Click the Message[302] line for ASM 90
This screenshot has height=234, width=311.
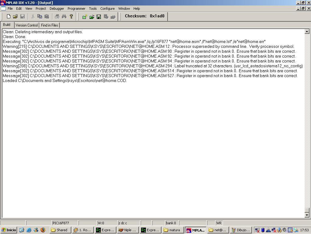tap(149, 51)
